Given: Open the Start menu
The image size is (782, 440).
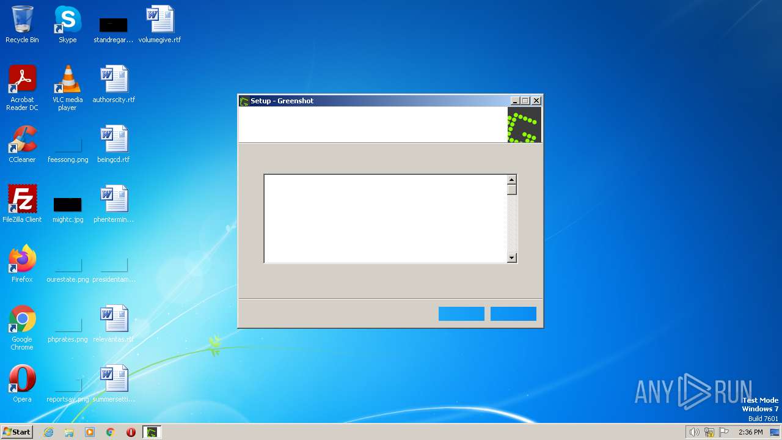Looking at the screenshot, I should (17, 432).
